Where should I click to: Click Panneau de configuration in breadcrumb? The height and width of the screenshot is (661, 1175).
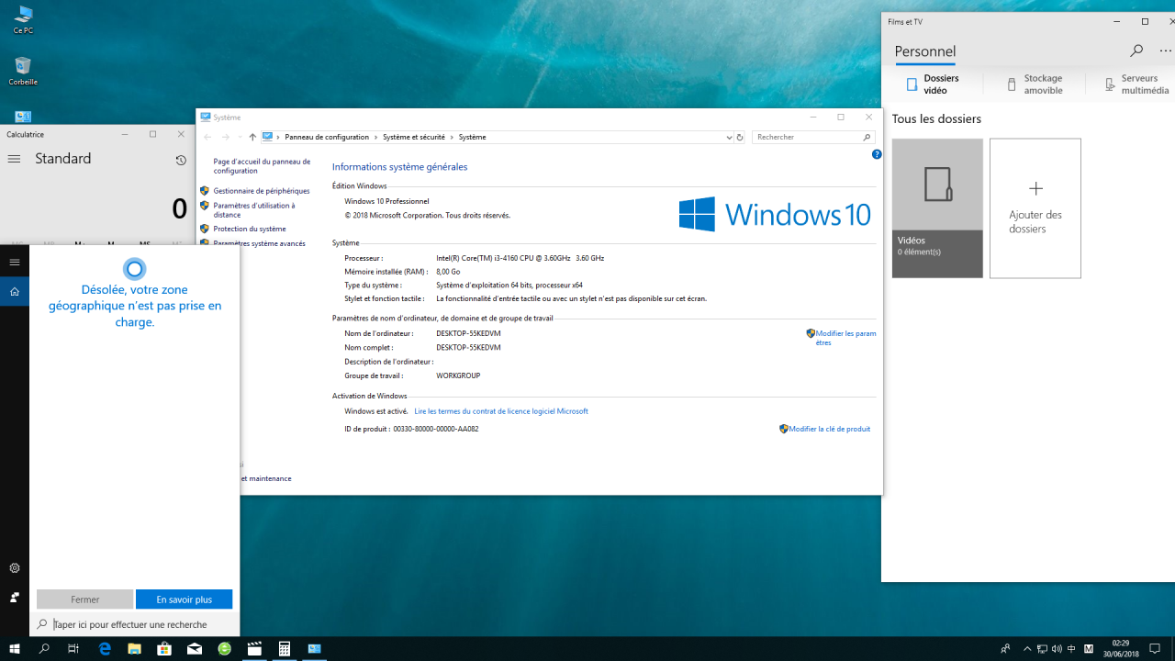click(x=327, y=137)
